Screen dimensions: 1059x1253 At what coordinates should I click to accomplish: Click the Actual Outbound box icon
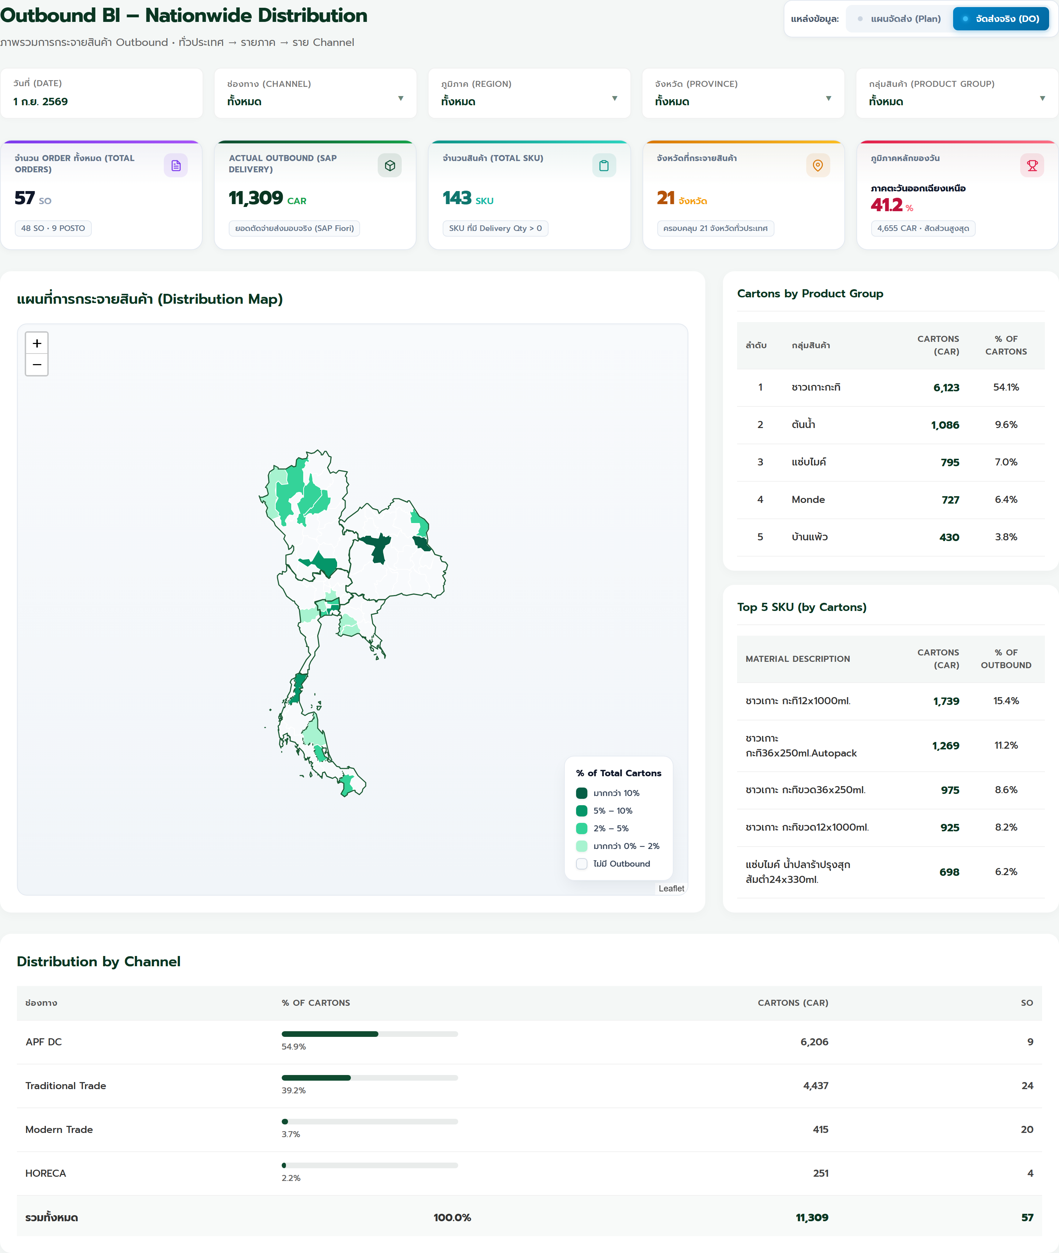point(390,165)
